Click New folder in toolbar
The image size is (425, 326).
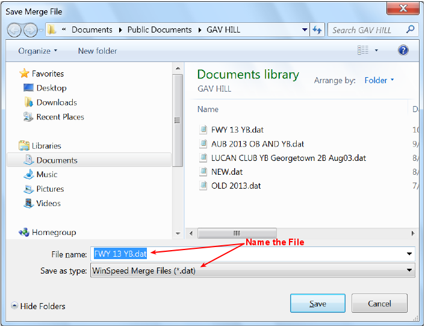click(x=98, y=51)
